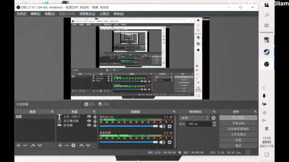Open Task View from taskbar
Image resolution: width=289 pixels, height=162 pixels.
tap(266, 25)
